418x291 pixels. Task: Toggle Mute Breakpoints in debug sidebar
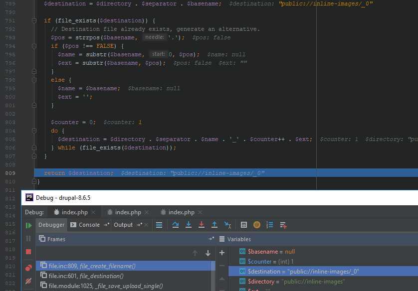click(28, 282)
